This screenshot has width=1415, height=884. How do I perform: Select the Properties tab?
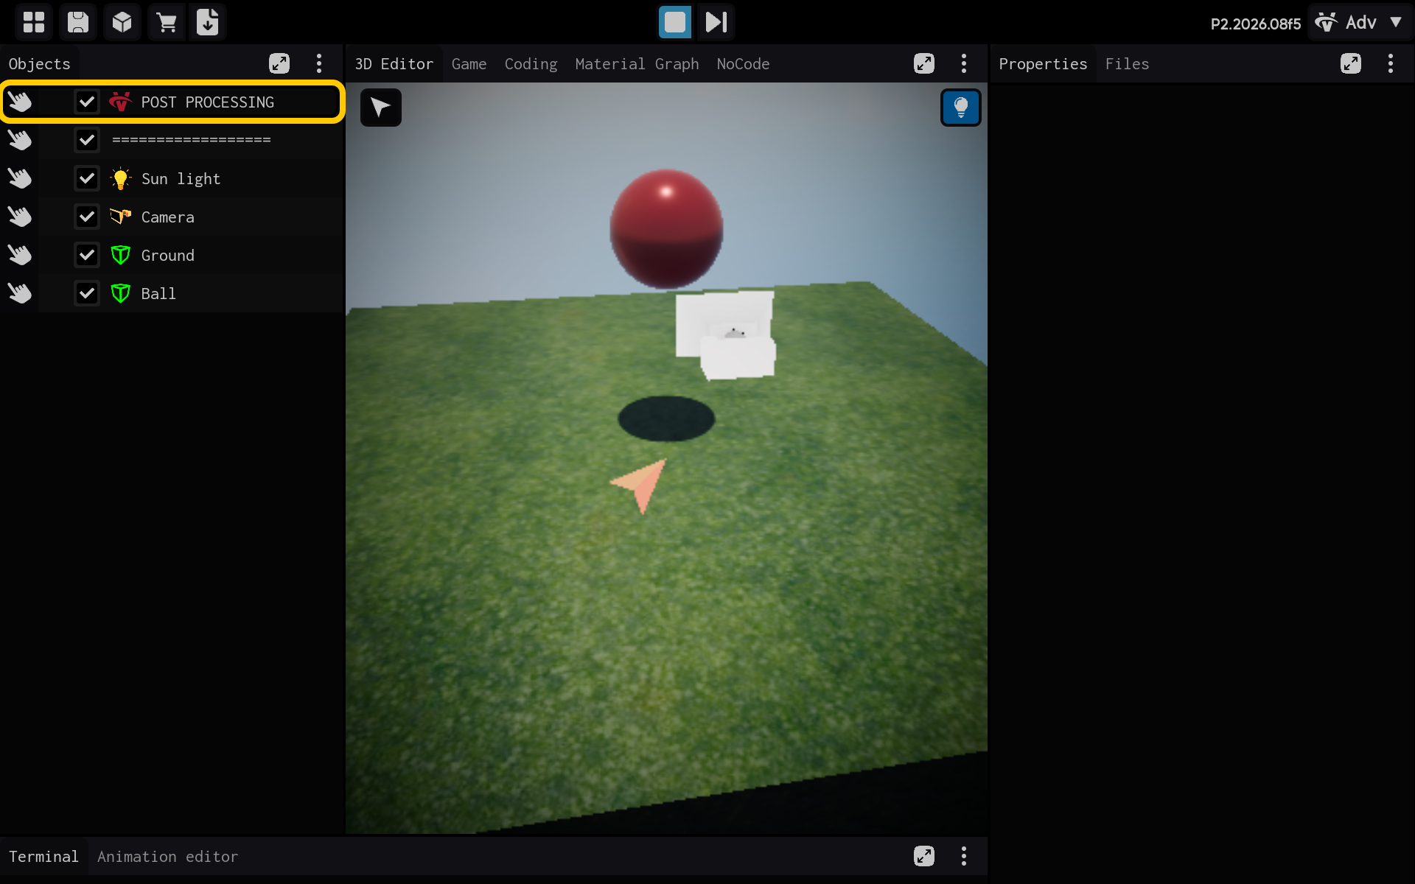1043,64
